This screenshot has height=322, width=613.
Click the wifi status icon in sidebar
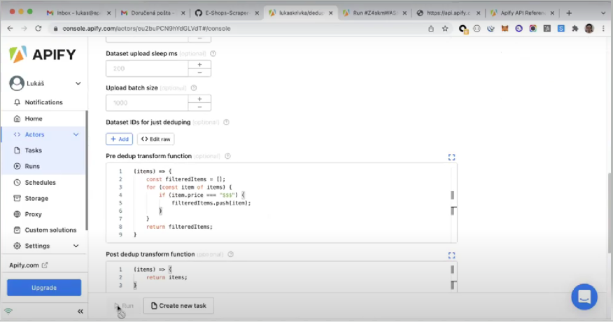tap(8, 311)
